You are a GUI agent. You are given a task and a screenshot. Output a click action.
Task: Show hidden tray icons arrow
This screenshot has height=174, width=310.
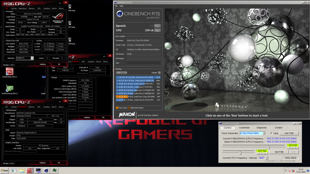285,170
